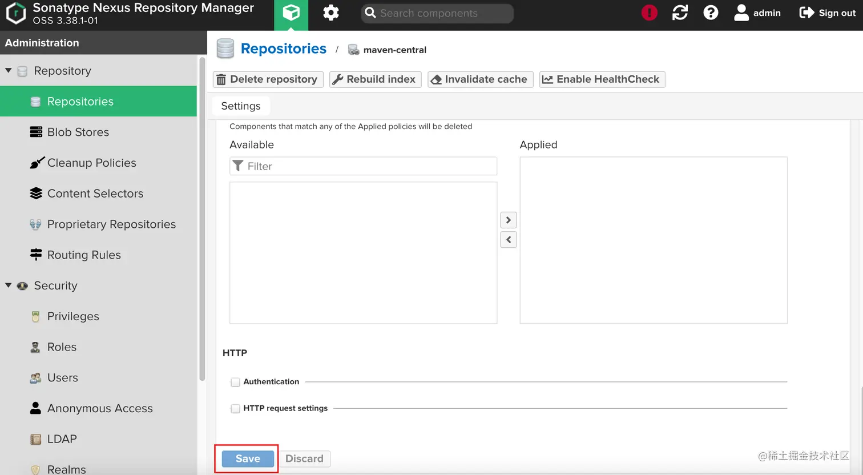
Task: Click the Blob Stores server icon
Action: pyautogui.click(x=36, y=132)
